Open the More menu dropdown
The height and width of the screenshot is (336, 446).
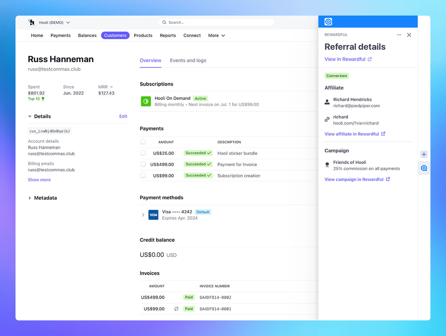[216, 35]
